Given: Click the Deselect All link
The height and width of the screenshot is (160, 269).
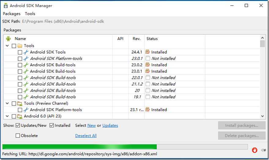Looking at the screenshot, I should (86, 135).
